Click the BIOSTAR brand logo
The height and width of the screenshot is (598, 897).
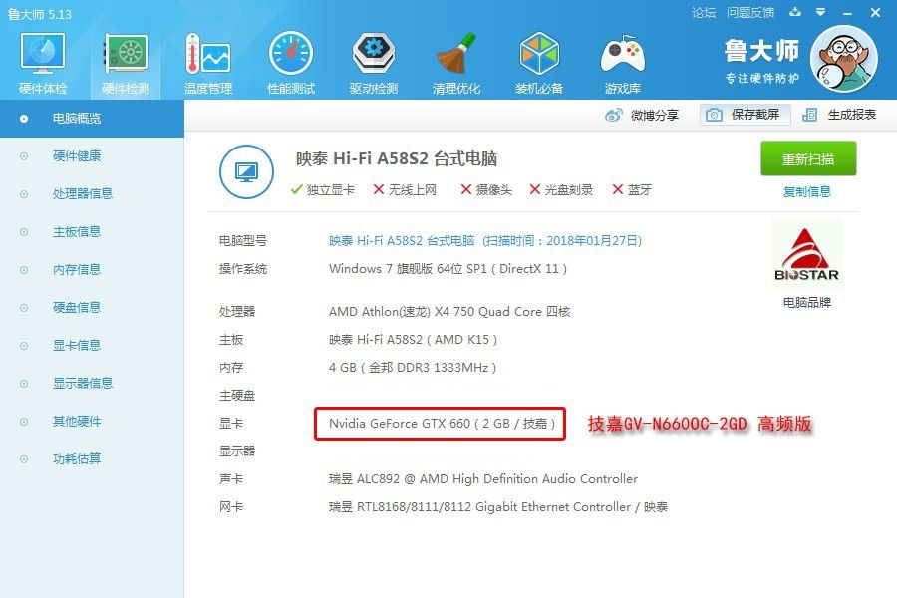point(806,255)
